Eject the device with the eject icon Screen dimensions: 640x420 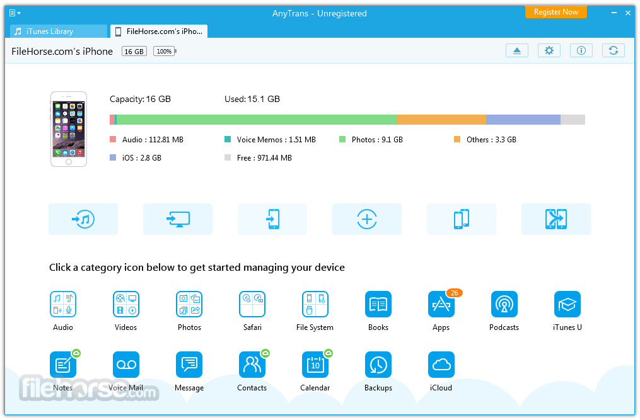(x=517, y=50)
